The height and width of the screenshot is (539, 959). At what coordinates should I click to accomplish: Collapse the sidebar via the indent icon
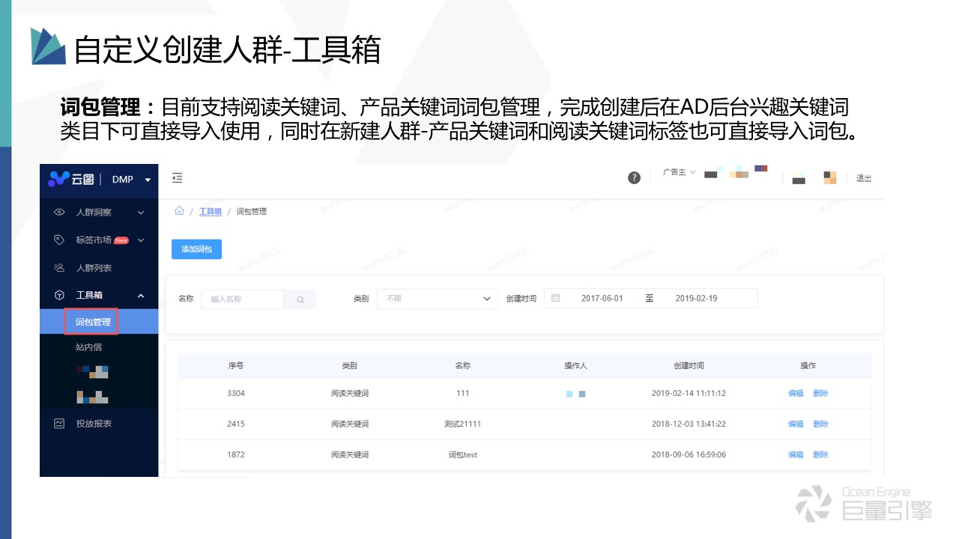(177, 177)
